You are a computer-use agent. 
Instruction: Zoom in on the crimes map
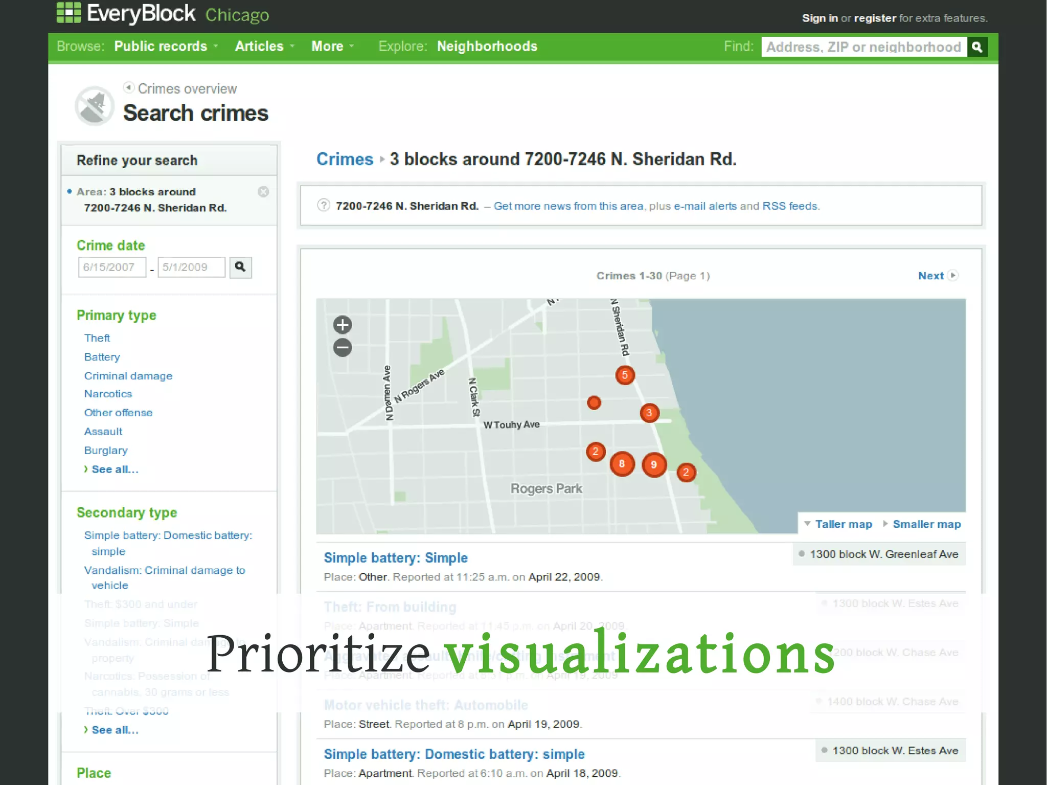coord(343,325)
